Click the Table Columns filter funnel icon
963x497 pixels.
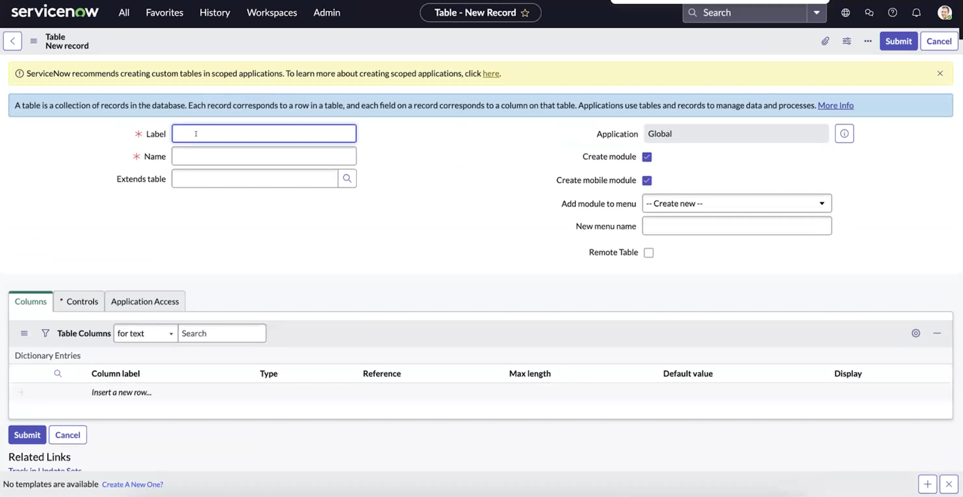click(45, 333)
